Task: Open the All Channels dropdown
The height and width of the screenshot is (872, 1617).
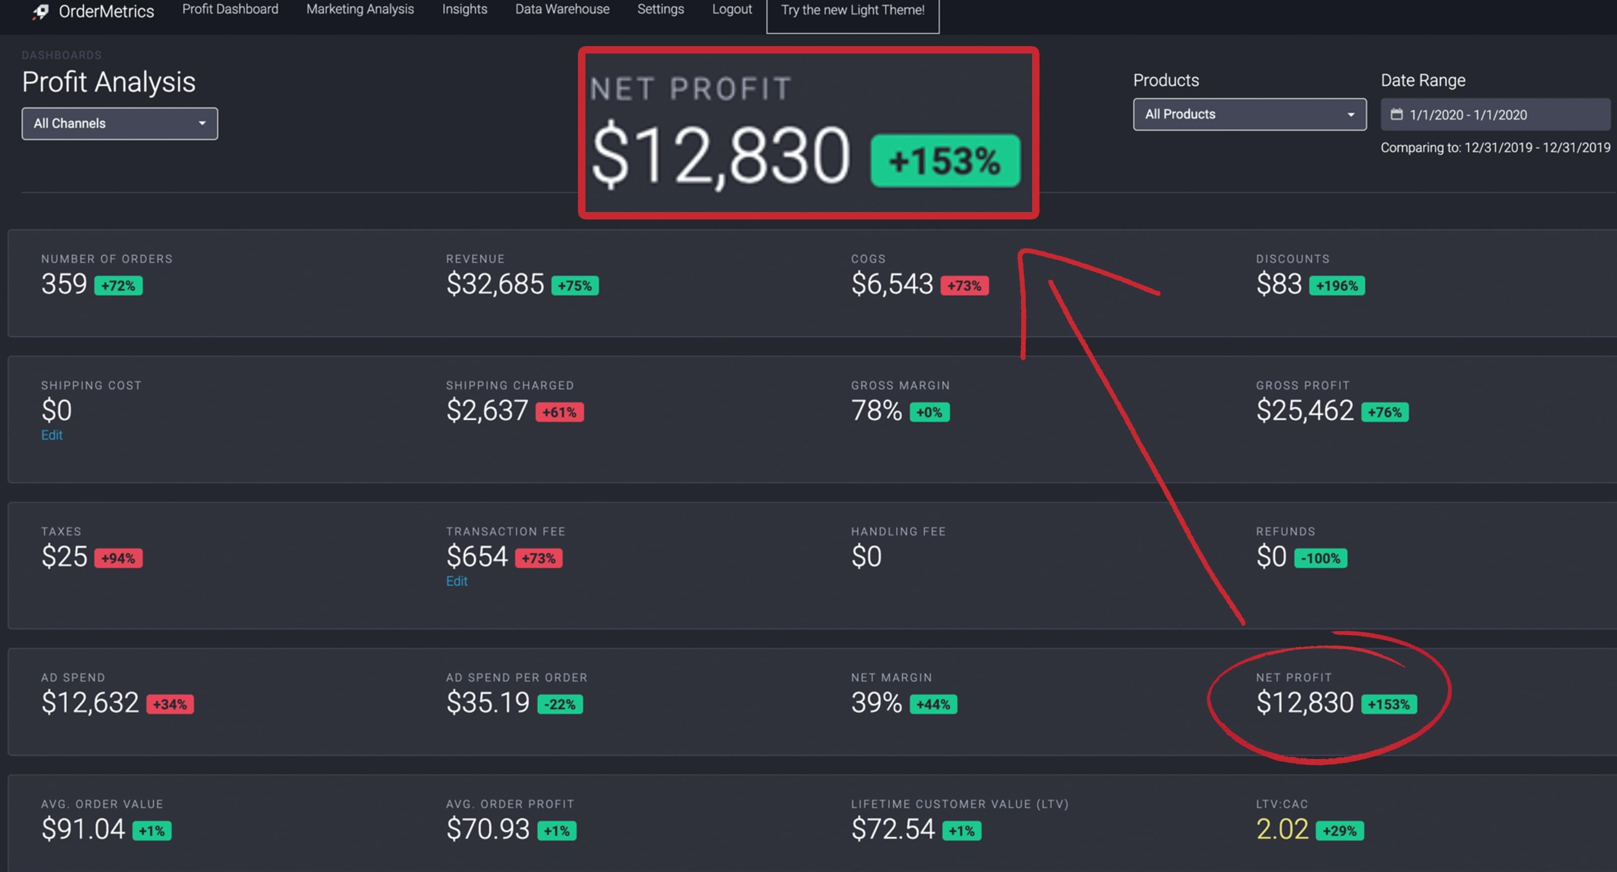Action: [x=120, y=123]
